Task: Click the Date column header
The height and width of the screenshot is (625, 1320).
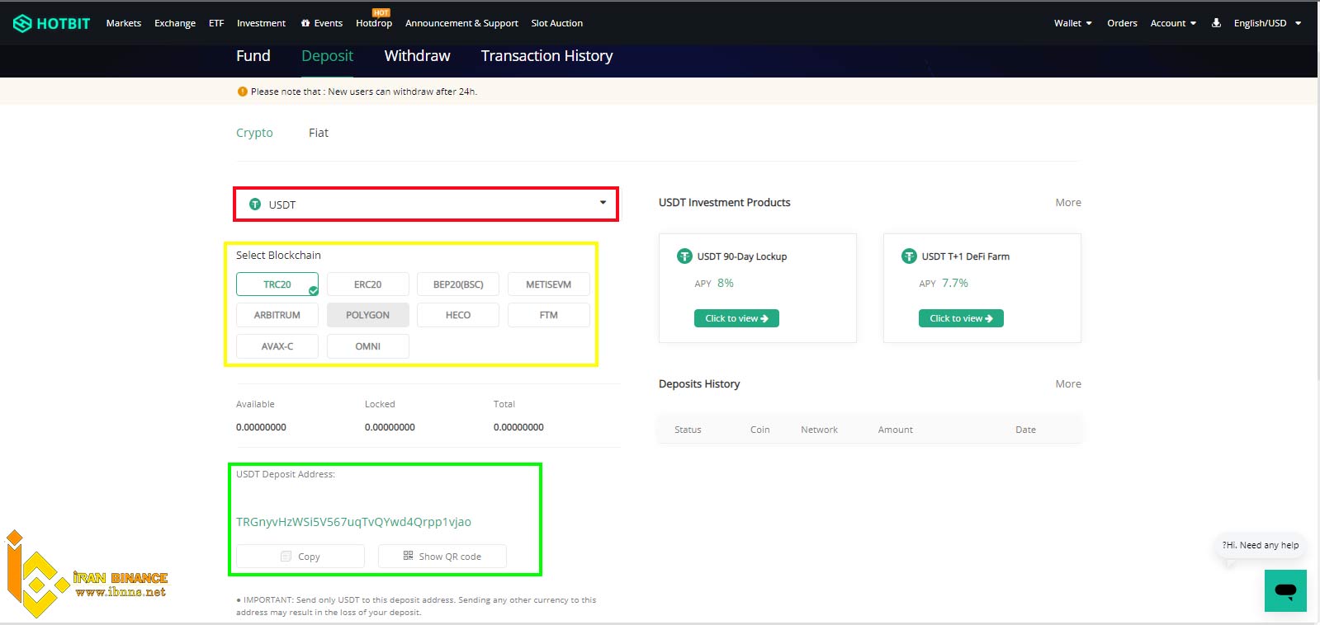Action: coord(1025,430)
